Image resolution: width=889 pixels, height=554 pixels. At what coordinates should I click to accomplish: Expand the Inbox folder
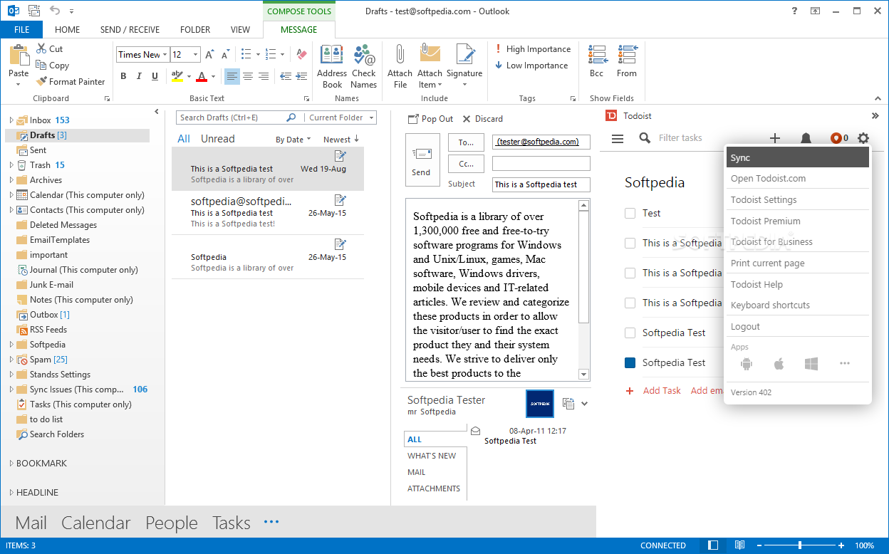(x=11, y=120)
